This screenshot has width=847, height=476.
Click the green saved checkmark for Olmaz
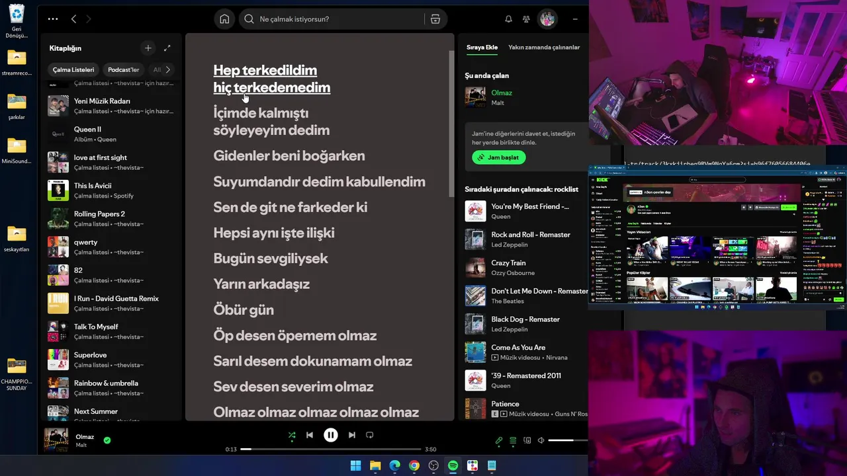(x=107, y=440)
